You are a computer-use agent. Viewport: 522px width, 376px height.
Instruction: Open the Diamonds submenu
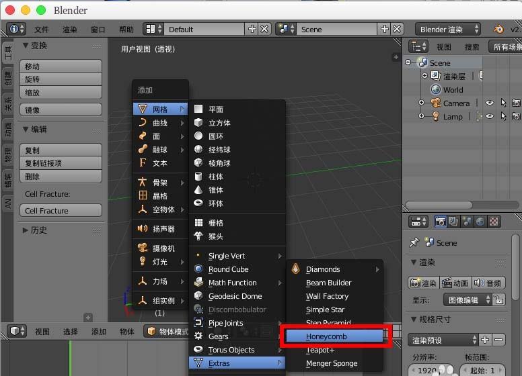334,269
